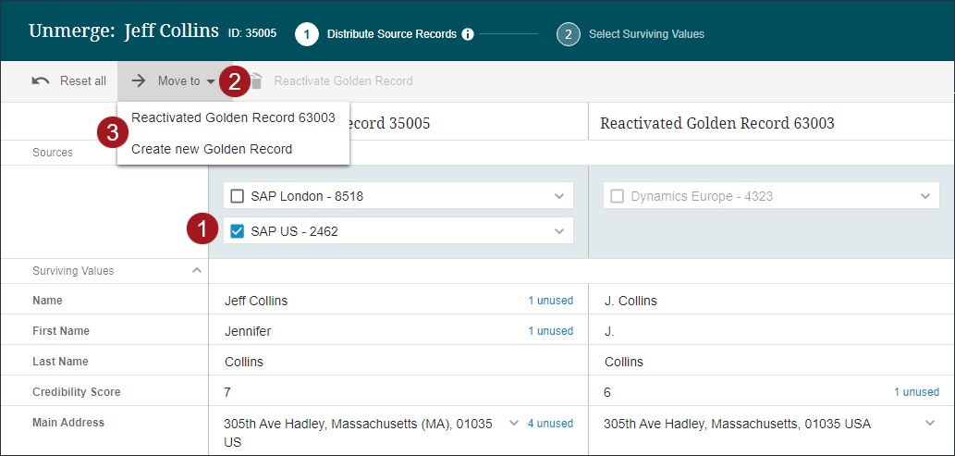This screenshot has height=456, width=955.
Task: Collapse the Surviving Values section
Action: (x=196, y=271)
